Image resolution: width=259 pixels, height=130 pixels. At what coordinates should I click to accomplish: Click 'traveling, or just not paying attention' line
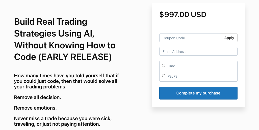tap(57, 124)
